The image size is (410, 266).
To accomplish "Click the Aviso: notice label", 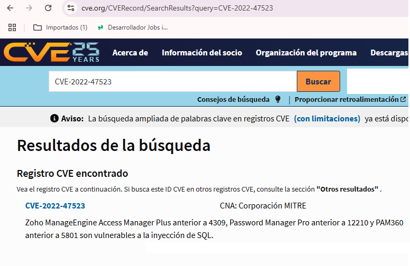I will tap(72, 119).
